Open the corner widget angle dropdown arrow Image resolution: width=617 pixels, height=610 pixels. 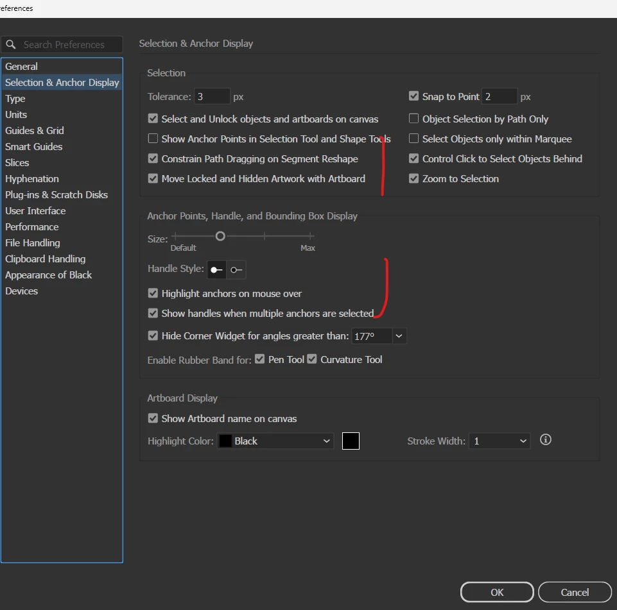click(399, 336)
